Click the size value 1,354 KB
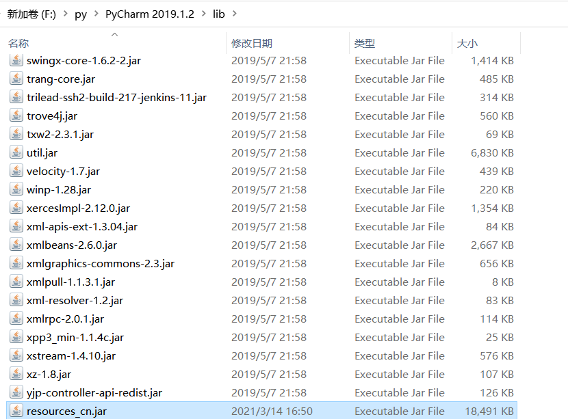Viewport: 568px width, 419px height. [492, 208]
